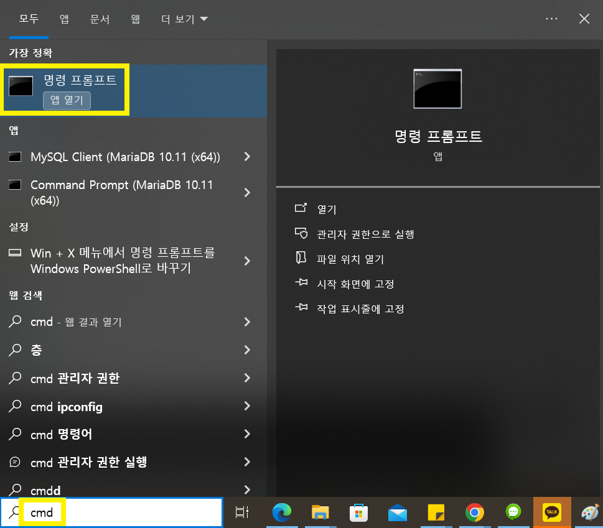Screen dimensions: 603x528
Task: Expand arrow for cmd 명령어
Action: pyautogui.click(x=247, y=434)
